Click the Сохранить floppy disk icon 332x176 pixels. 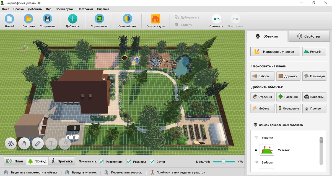[x=47, y=19]
